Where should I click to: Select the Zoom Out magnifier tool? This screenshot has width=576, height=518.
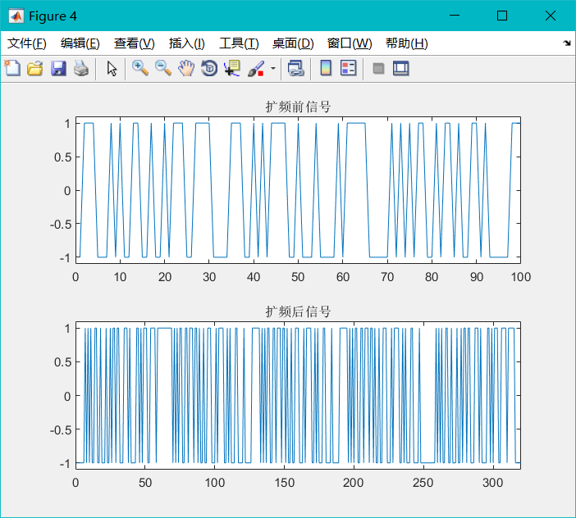click(163, 68)
